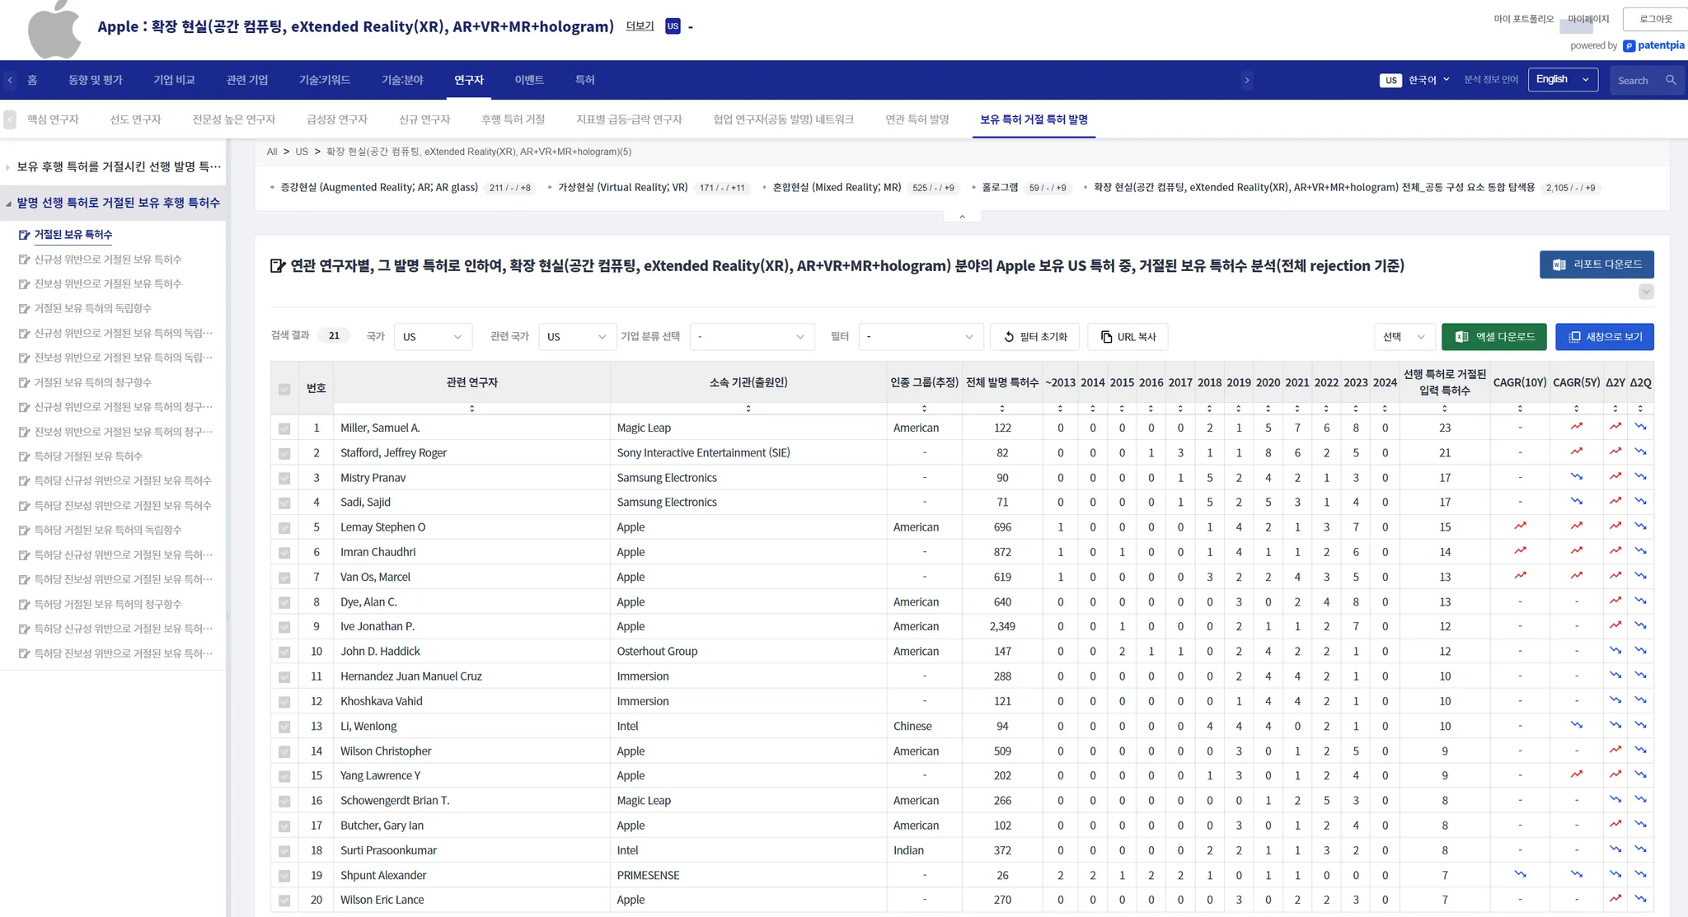Switch to 특허 menu tab

click(x=584, y=80)
